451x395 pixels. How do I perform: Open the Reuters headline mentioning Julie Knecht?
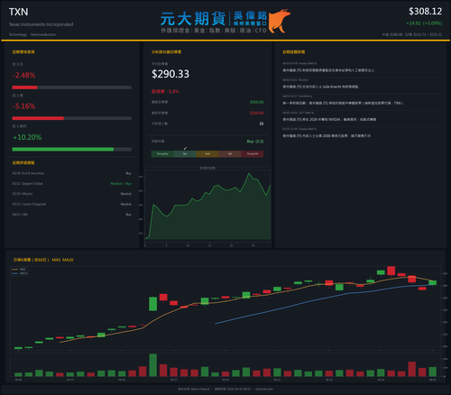pos(320,87)
